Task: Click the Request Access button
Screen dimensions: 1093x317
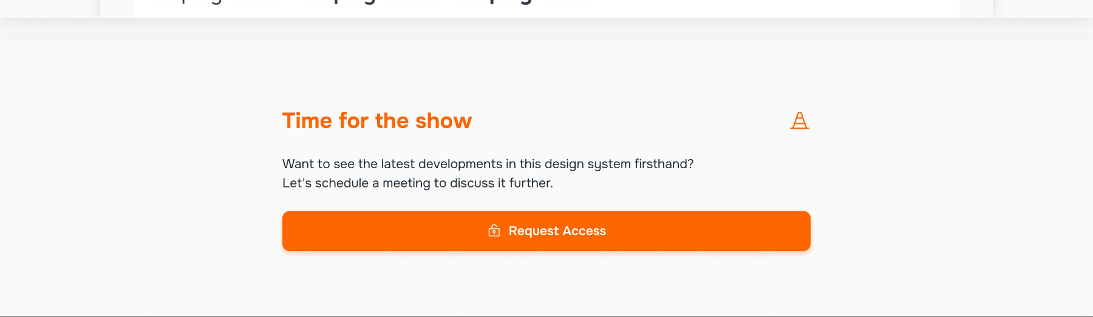Action: click(546, 231)
